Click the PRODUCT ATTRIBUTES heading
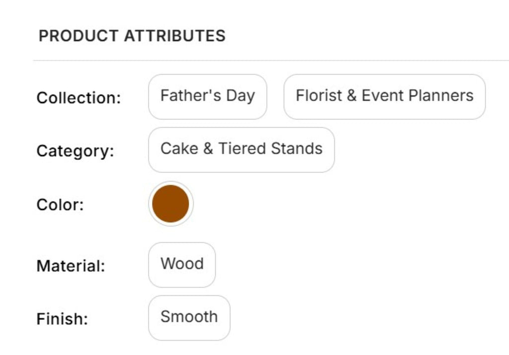 coord(132,36)
